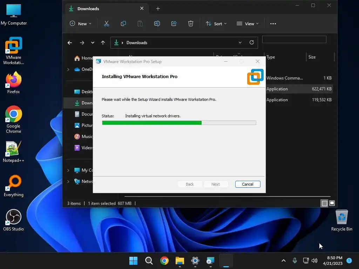Viewport: 359px width, 269px height.
Task: Click the Delete trash icon in File Explorer
Action: pos(190,23)
